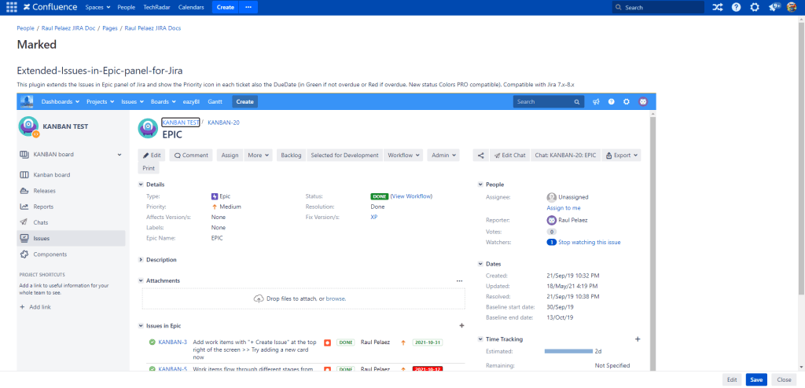Viewport: 805px width, 388px height.
Task: Expand the Description section
Action: 141,259
